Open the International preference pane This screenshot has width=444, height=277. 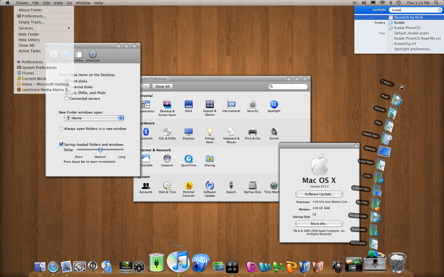(x=231, y=106)
